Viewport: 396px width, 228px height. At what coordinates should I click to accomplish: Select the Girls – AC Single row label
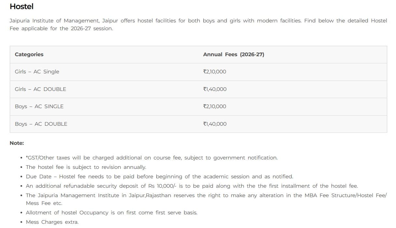point(37,72)
